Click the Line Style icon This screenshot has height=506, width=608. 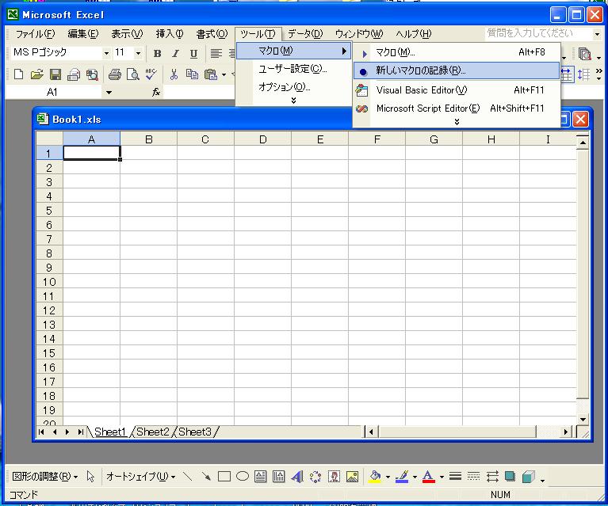(455, 476)
